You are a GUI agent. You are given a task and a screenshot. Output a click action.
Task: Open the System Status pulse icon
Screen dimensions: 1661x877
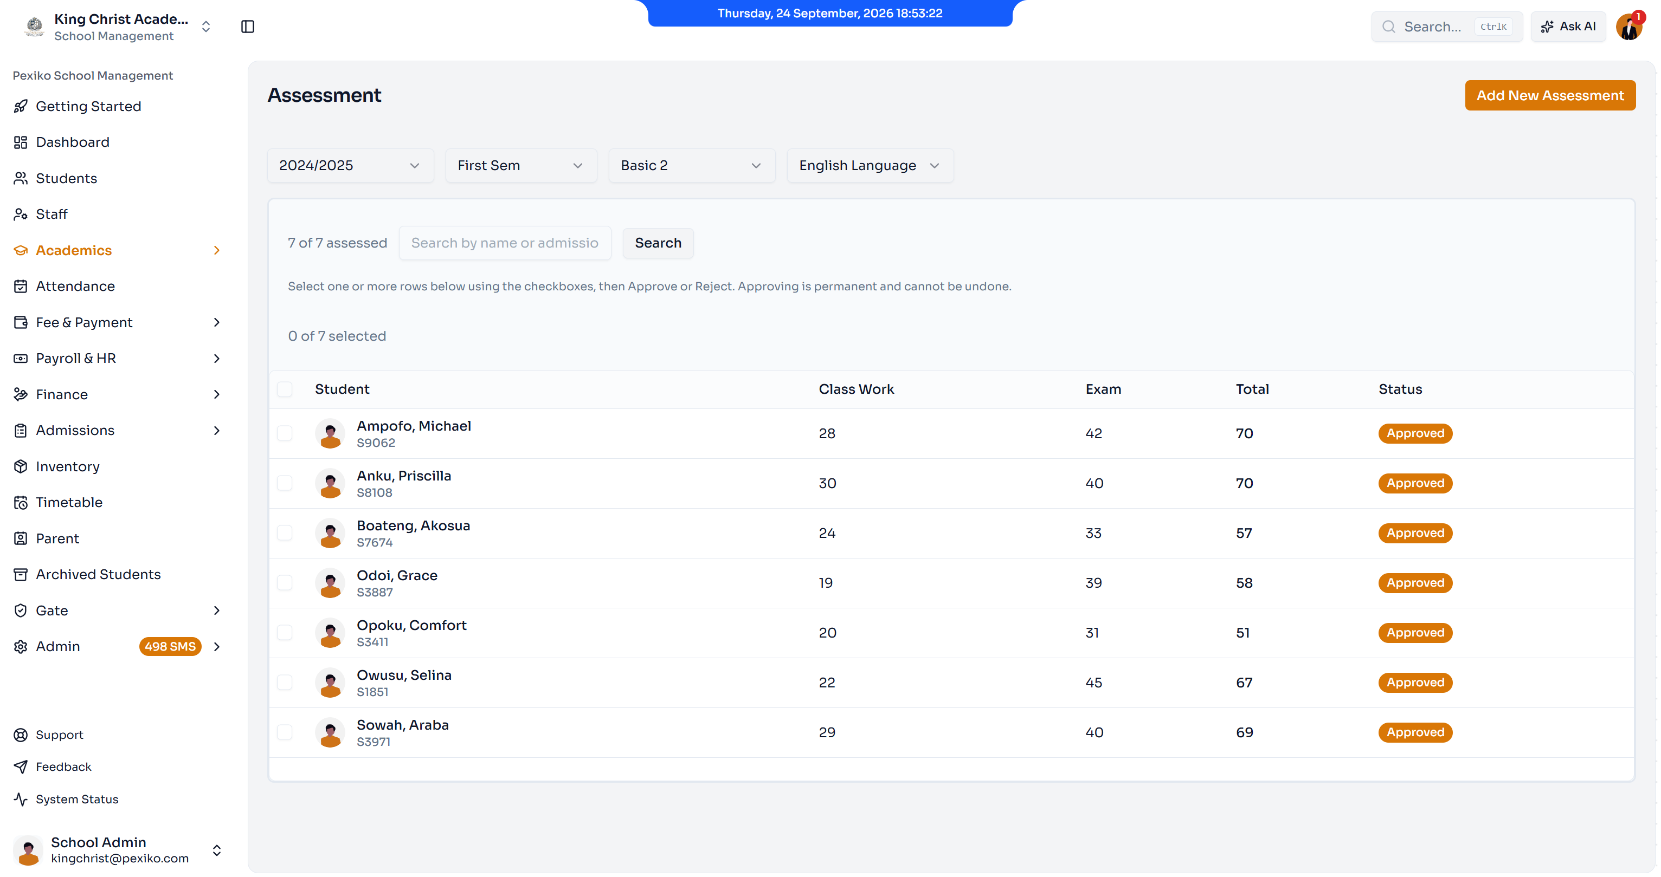(x=21, y=799)
